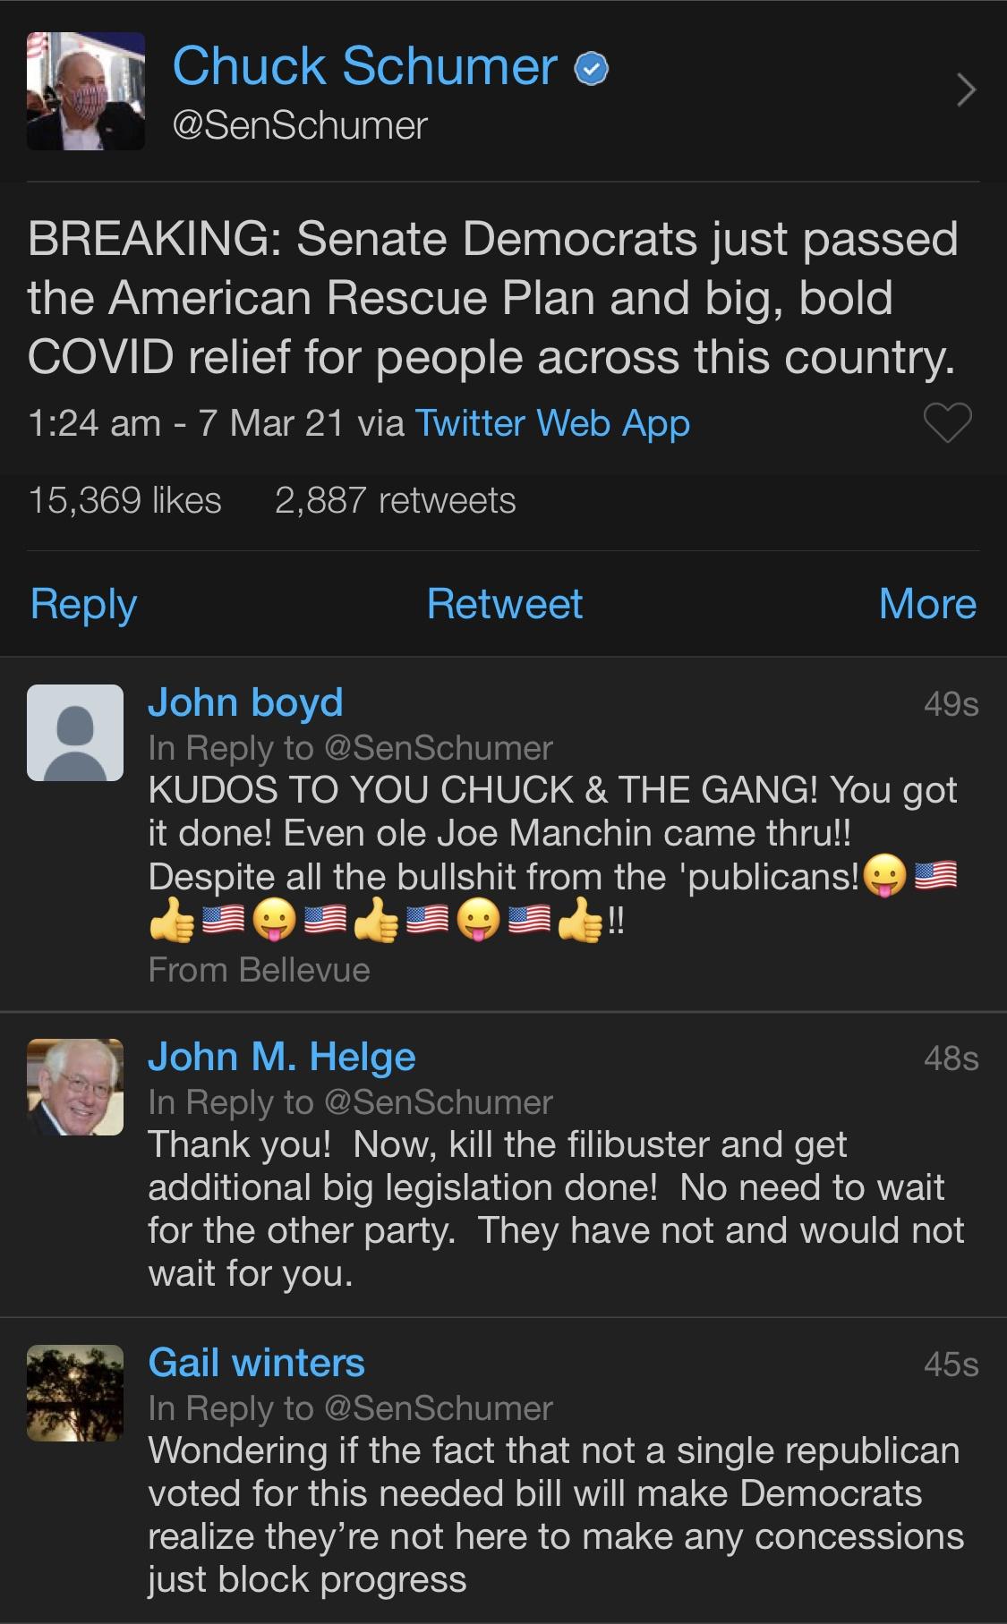Open John M. Helge's profile name
The image size is (1007, 1624).
(282, 1058)
